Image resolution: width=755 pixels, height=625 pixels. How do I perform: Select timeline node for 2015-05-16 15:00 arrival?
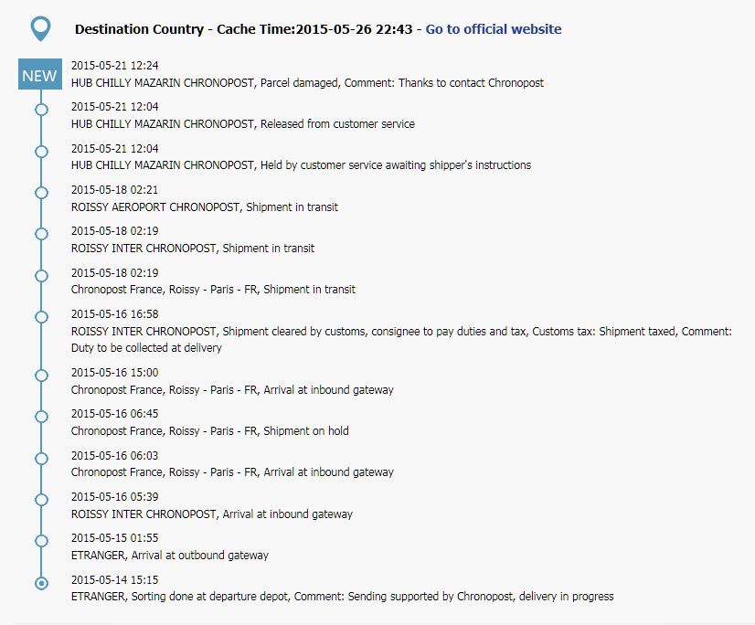click(x=41, y=375)
